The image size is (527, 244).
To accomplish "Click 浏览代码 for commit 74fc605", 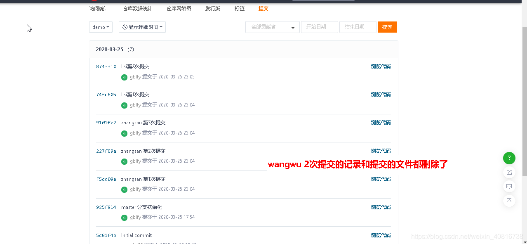I will [381, 95].
